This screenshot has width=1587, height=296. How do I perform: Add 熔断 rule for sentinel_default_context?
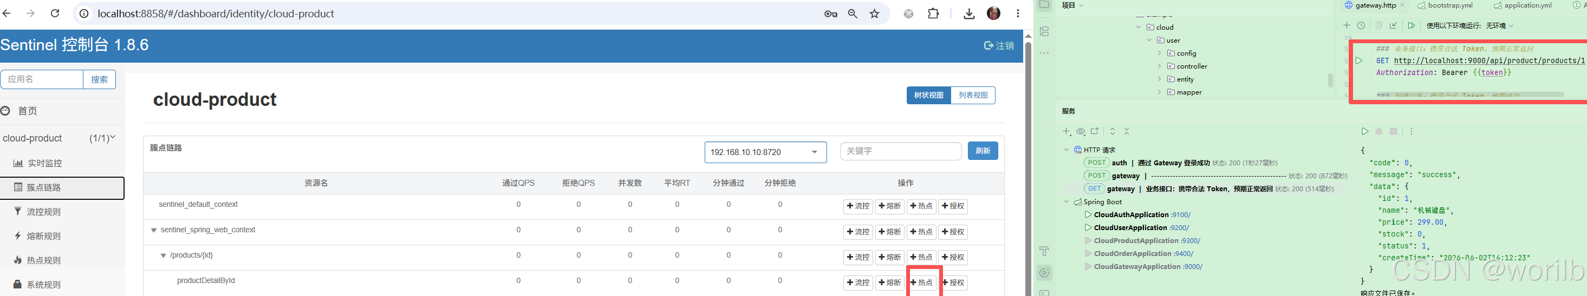pos(889,206)
